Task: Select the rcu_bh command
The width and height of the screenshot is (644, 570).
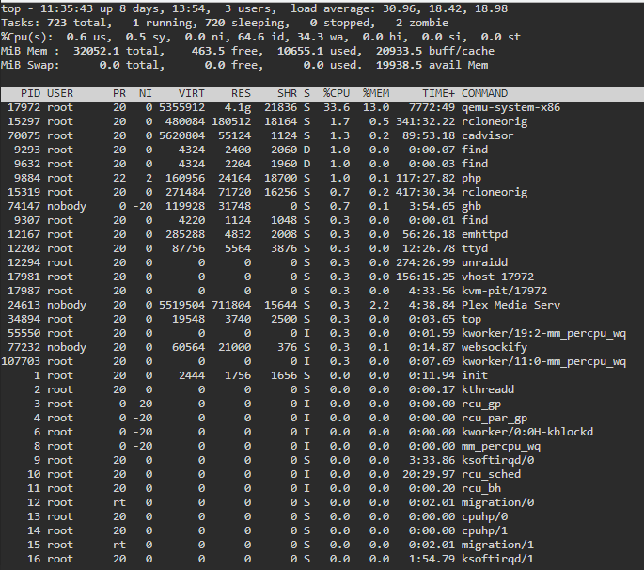Action: click(481, 488)
